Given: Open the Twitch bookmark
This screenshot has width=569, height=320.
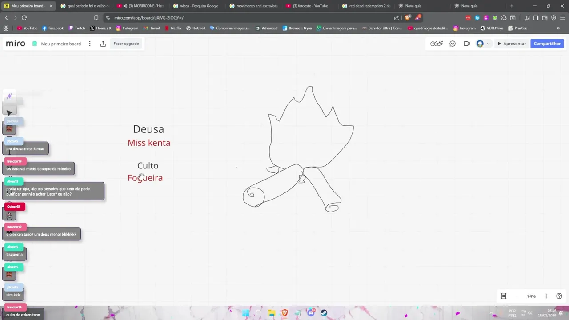Looking at the screenshot, I should 77,28.
